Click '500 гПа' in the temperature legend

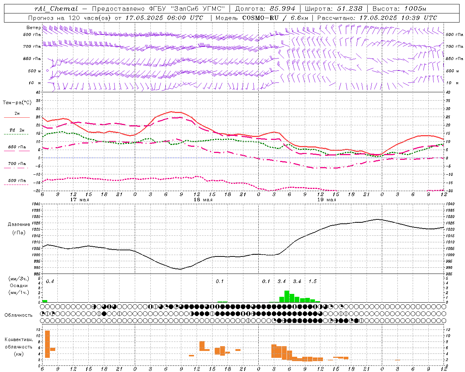coord(17,181)
